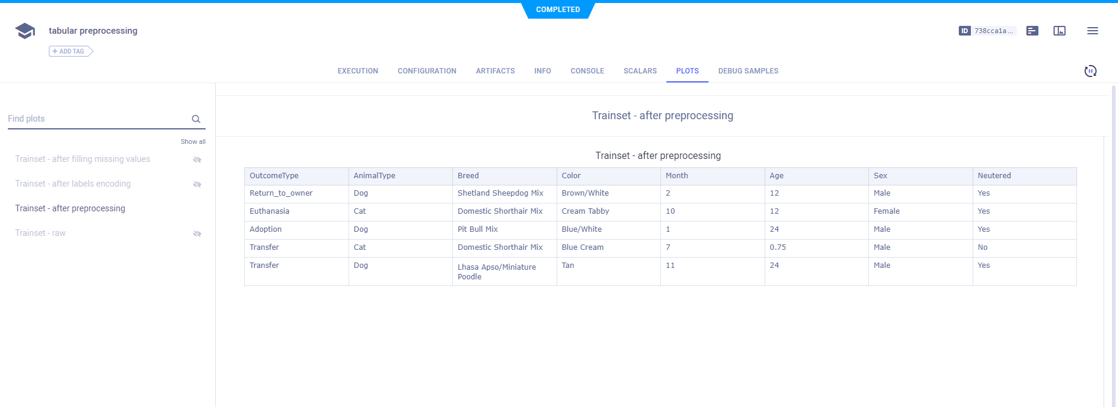Open the task description panel icon

(1032, 31)
